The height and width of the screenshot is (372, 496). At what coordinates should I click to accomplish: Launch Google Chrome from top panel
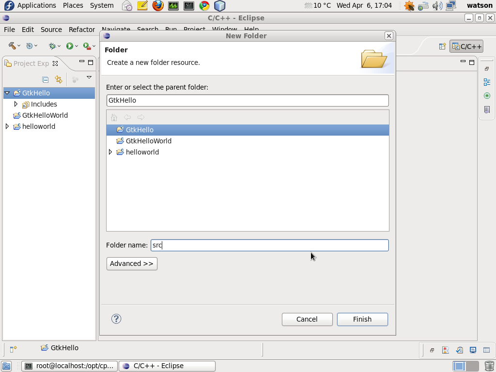pyautogui.click(x=204, y=5)
